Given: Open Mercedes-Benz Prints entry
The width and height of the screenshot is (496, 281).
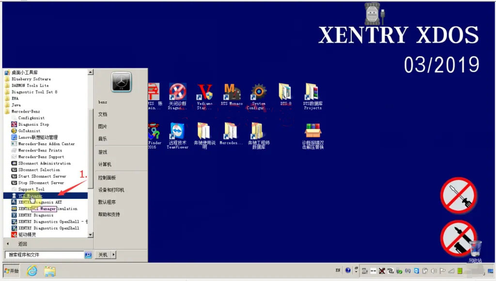Looking at the screenshot, I should tap(37, 150).
